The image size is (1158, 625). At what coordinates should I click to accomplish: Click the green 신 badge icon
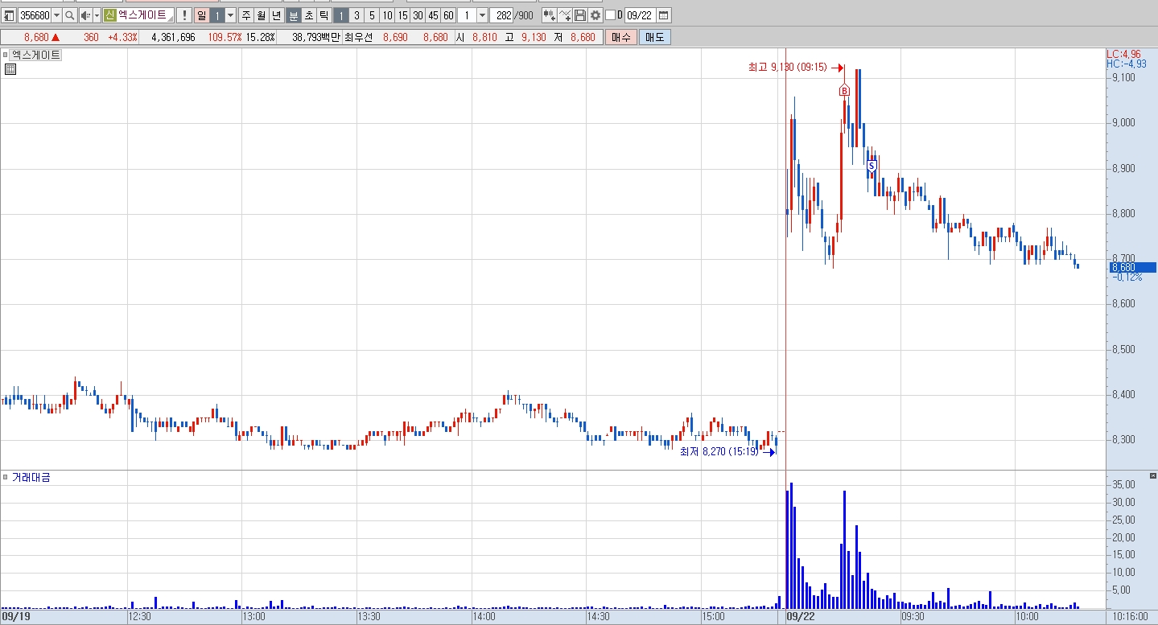(109, 15)
